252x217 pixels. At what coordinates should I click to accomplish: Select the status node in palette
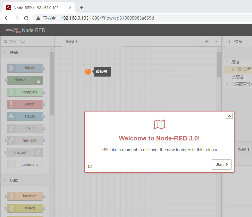[x=25, y=116]
